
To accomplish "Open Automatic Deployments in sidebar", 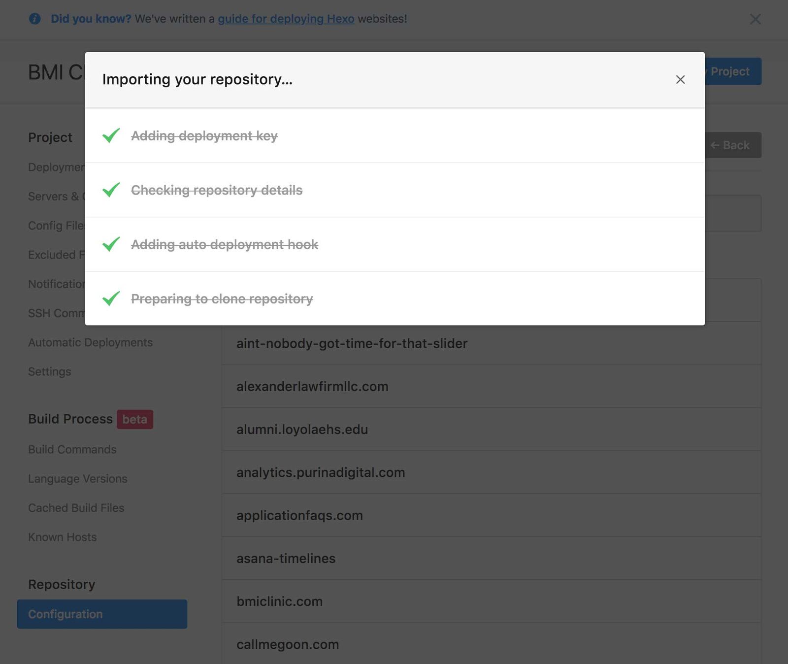I will [x=91, y=342].
